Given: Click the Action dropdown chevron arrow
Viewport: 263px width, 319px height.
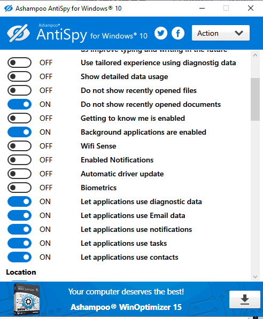Looking at the screenshot, I should pos(239,33).
